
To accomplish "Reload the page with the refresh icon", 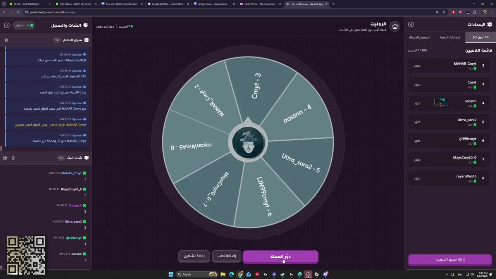I will coord(18,12).
